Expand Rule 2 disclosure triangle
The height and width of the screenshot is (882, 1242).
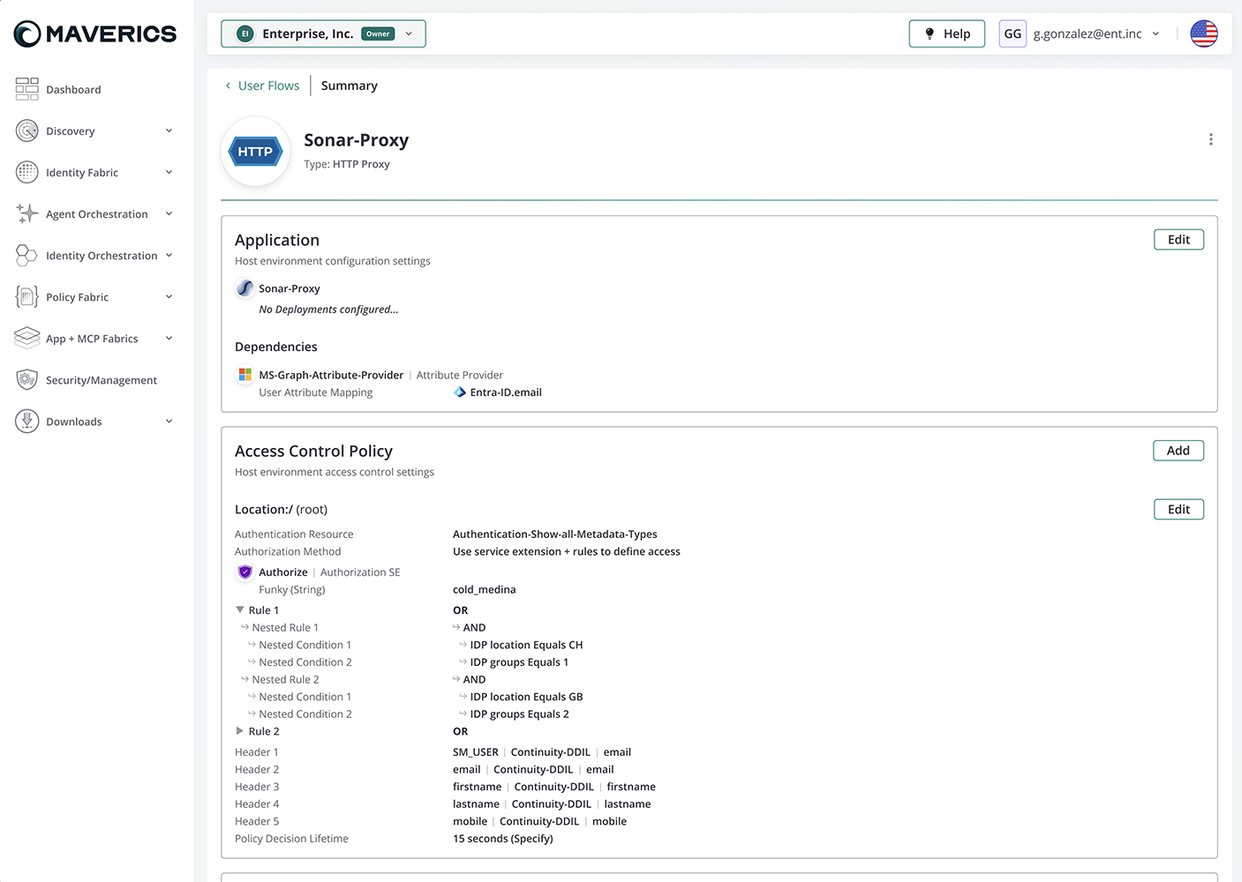coord(240,731)
